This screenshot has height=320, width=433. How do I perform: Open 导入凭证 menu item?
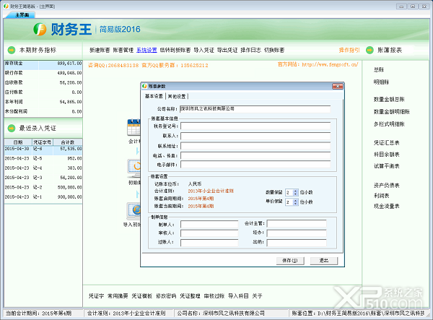204,50
